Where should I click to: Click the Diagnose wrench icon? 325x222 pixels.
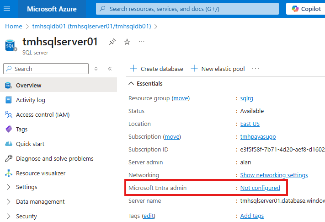click(x=9, y=158)
